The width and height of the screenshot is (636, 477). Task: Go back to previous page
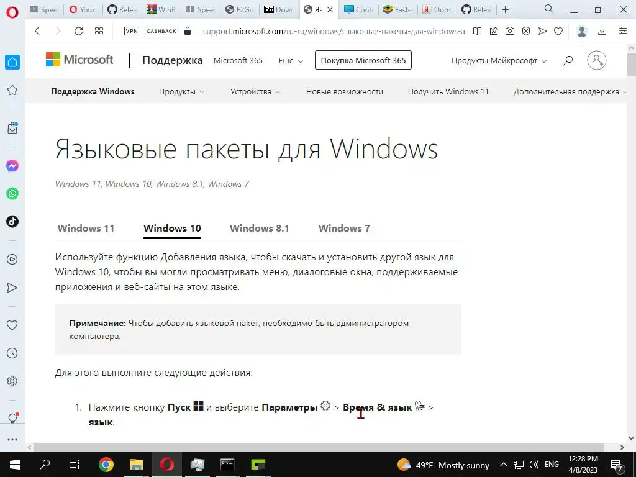[x=37, y=31]
